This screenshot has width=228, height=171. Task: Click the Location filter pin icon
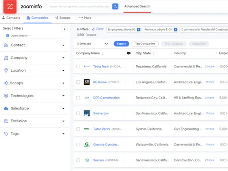[x=6, y=70]
